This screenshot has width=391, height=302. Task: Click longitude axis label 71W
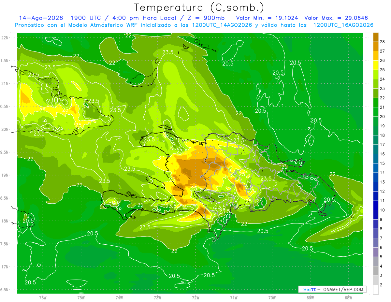234,298
